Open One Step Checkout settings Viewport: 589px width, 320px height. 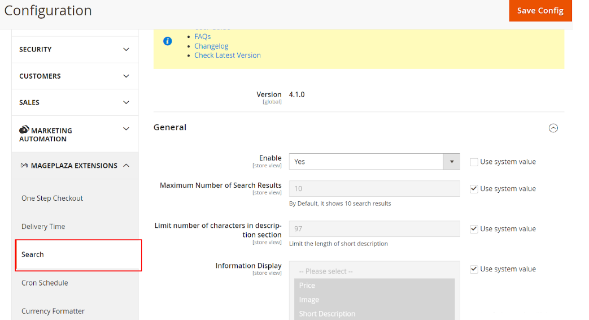52,198
